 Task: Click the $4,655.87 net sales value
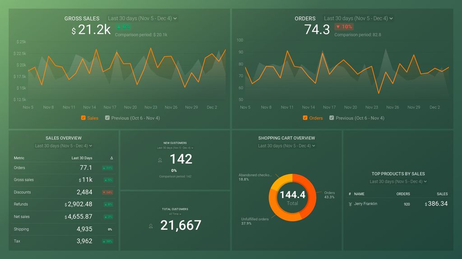[x=79, y=217]
